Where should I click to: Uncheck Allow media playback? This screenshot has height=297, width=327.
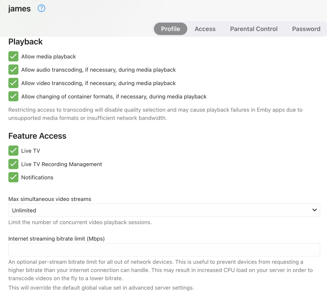13,56
